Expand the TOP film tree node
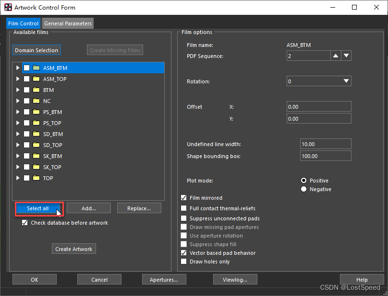388x296 pixels. [18, 178]
